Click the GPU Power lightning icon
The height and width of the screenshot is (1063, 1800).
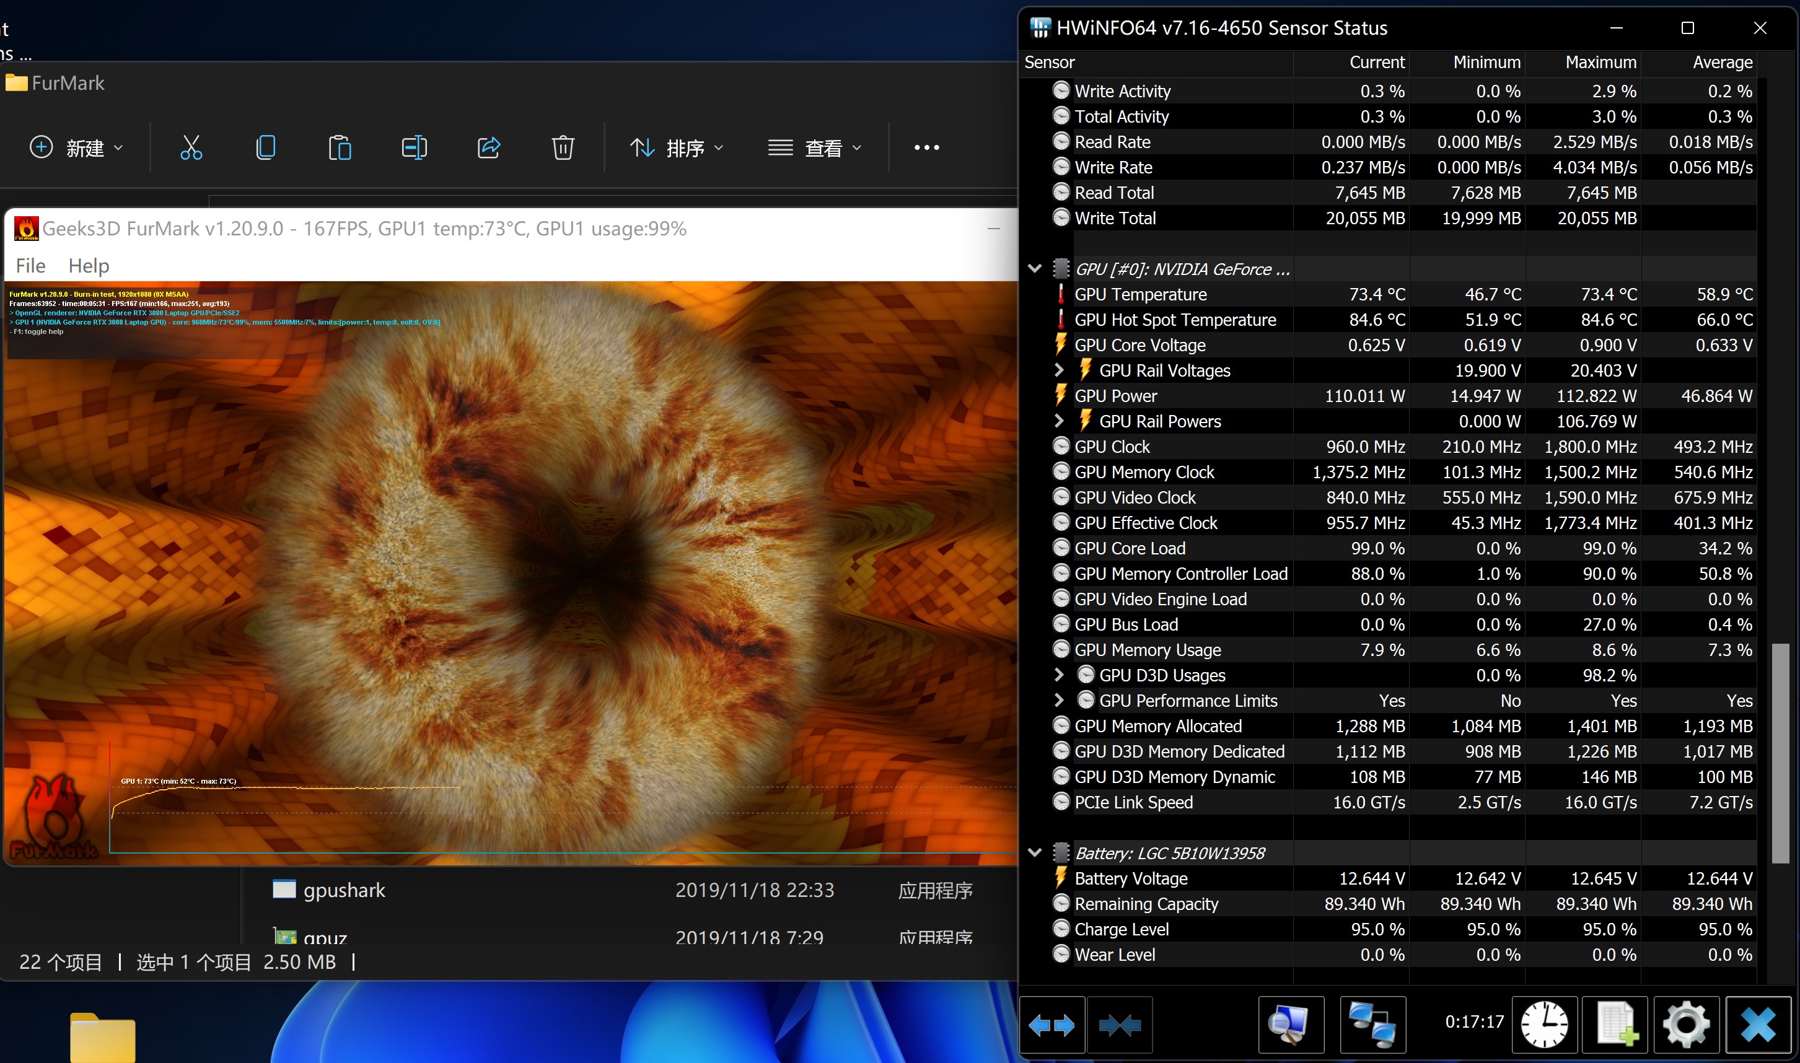tap(1061, 395)
